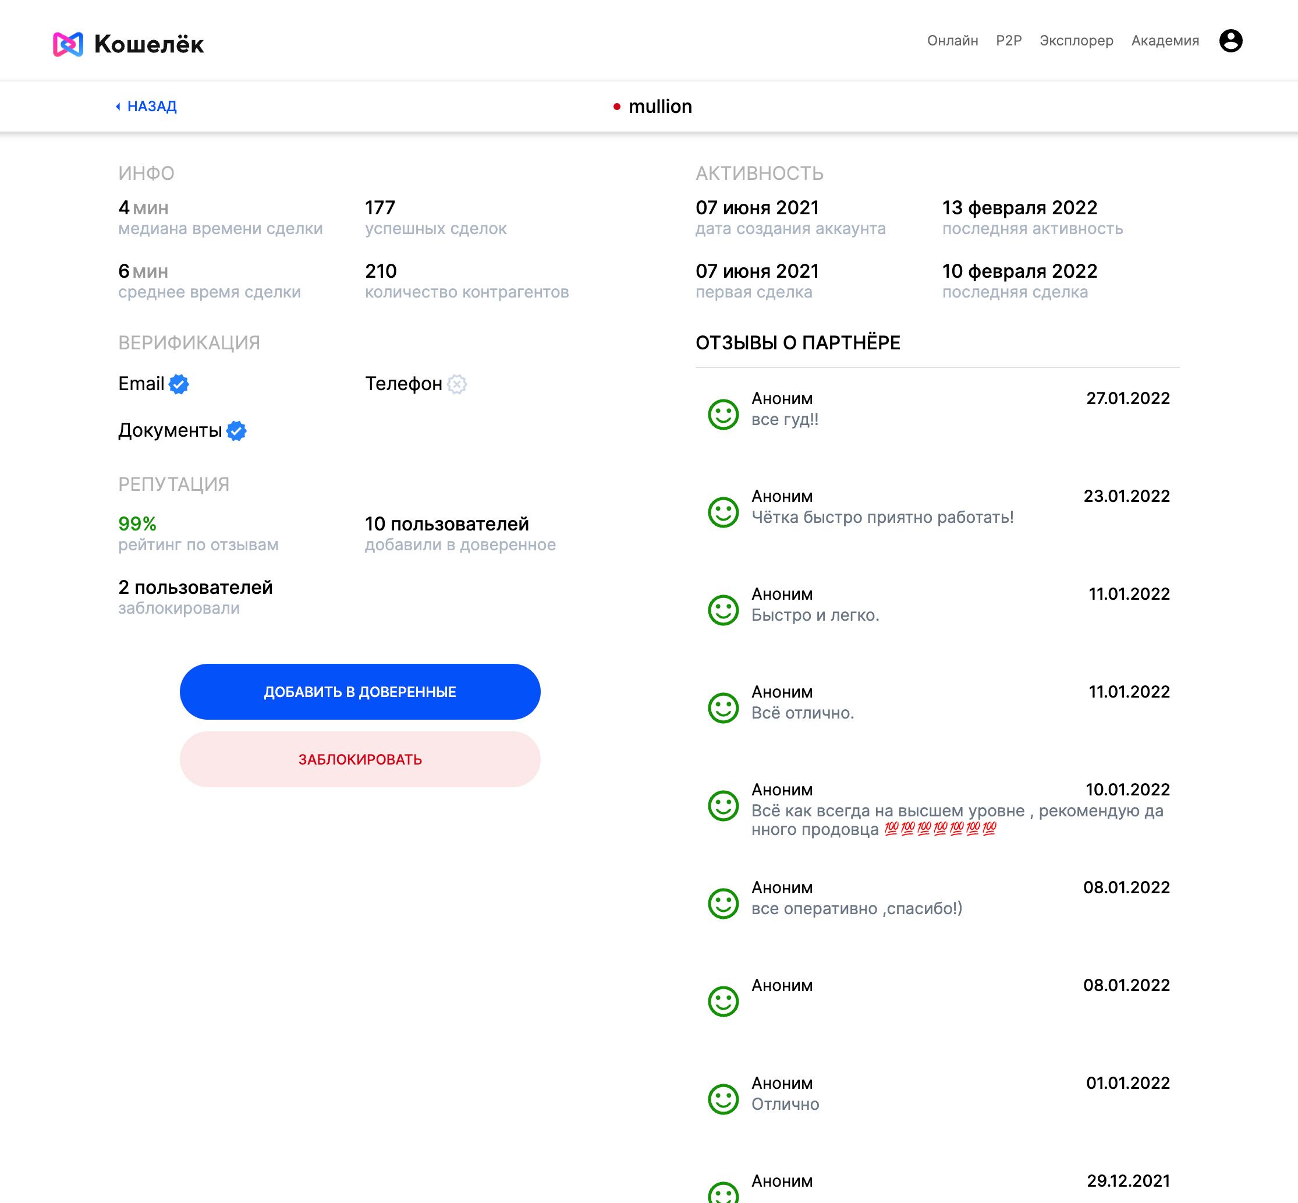The height and width of the screenshot is (1203, 1298).
Task: Click the 'РЕПУТАЦИЯ' section heading
Action: click(173, 484)
